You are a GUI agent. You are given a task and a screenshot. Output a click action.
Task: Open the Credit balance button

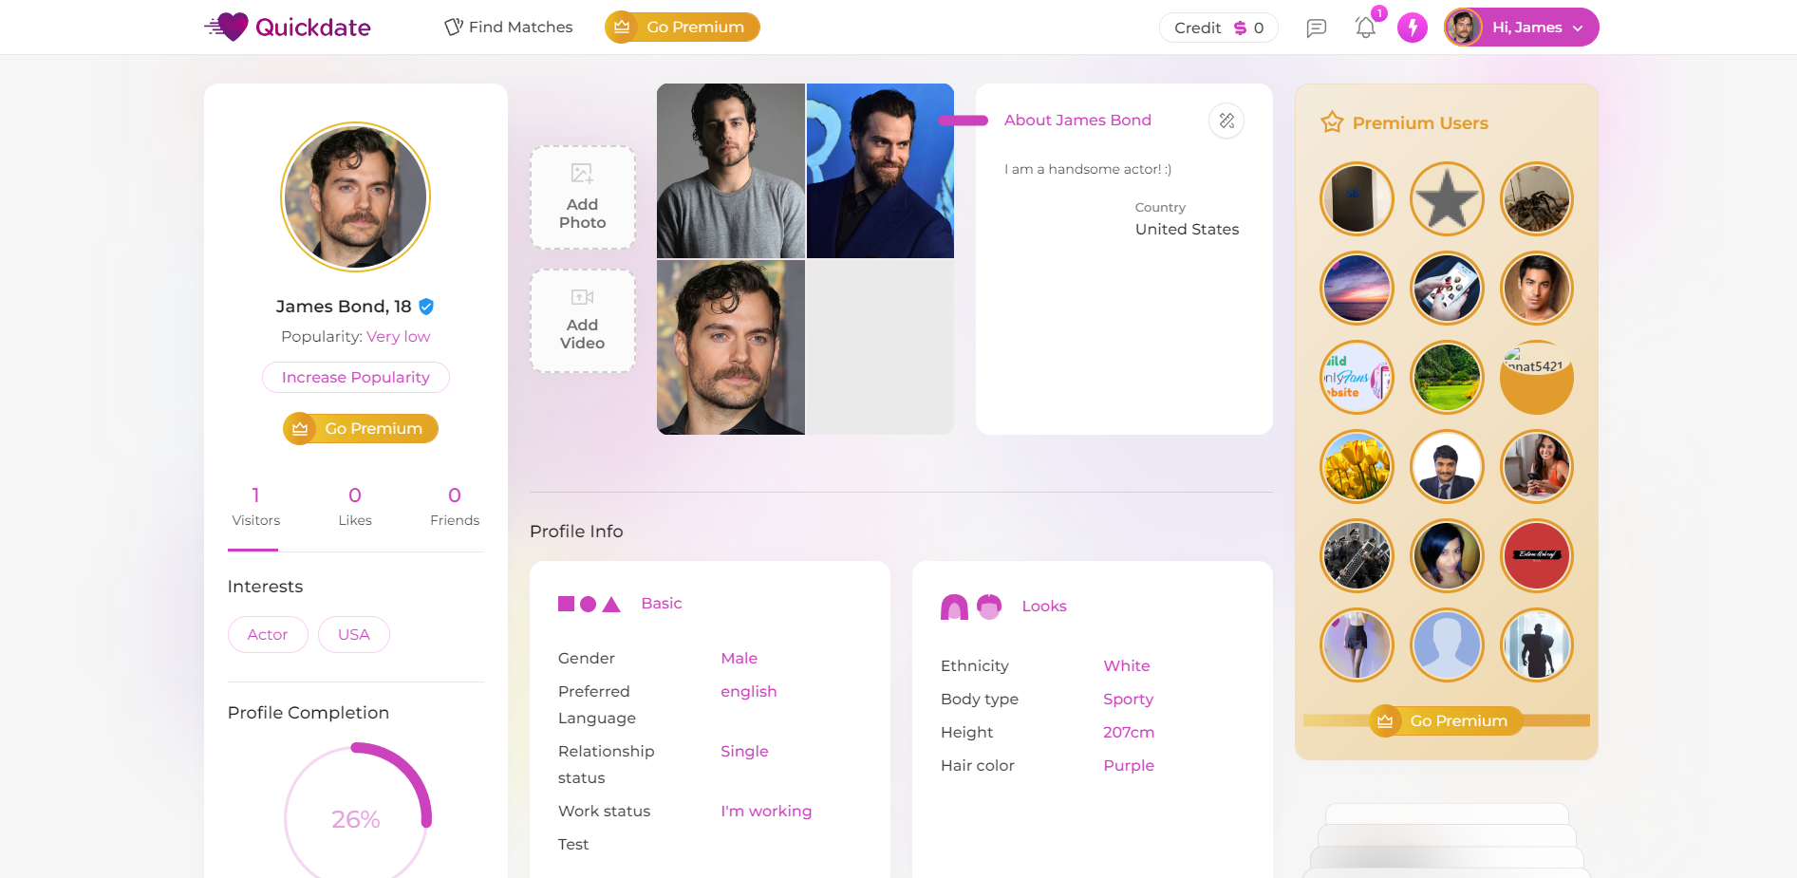pyautogui.click(x=1219, y=28)
